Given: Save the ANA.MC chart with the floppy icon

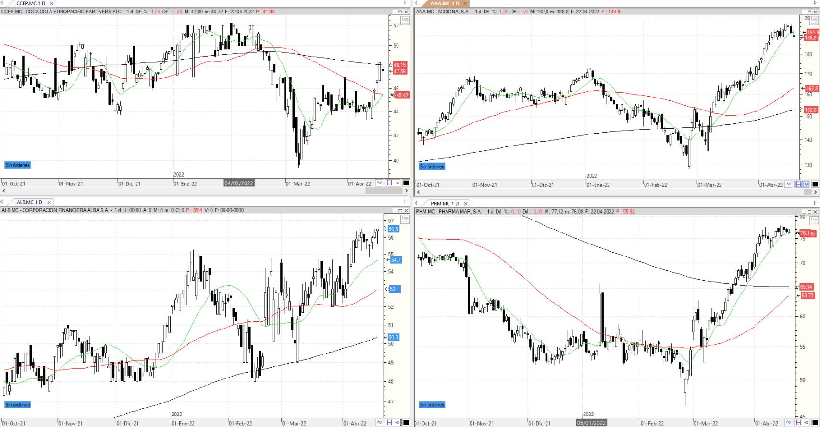Looking at the screenshot, I should [x=798, y=184].
